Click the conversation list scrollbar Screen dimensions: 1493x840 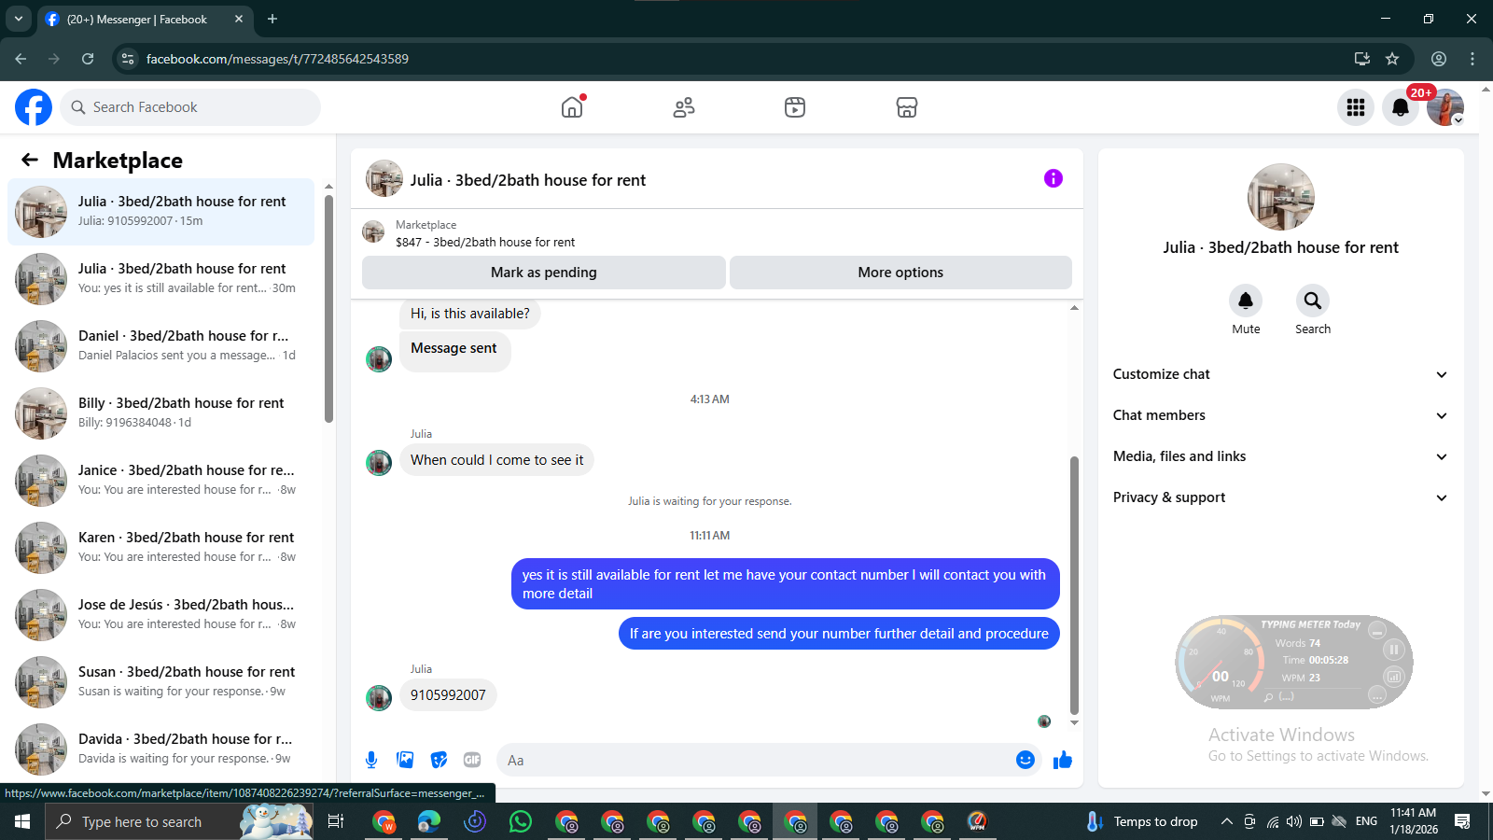pyautogui.click(x=328, y=308)
